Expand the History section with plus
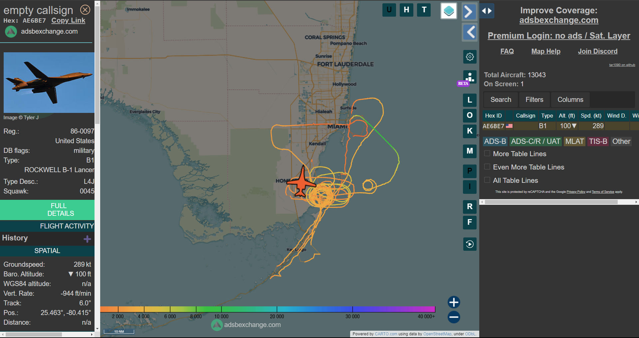This screenshot has height=338, width=639. (x=87, y=239)
